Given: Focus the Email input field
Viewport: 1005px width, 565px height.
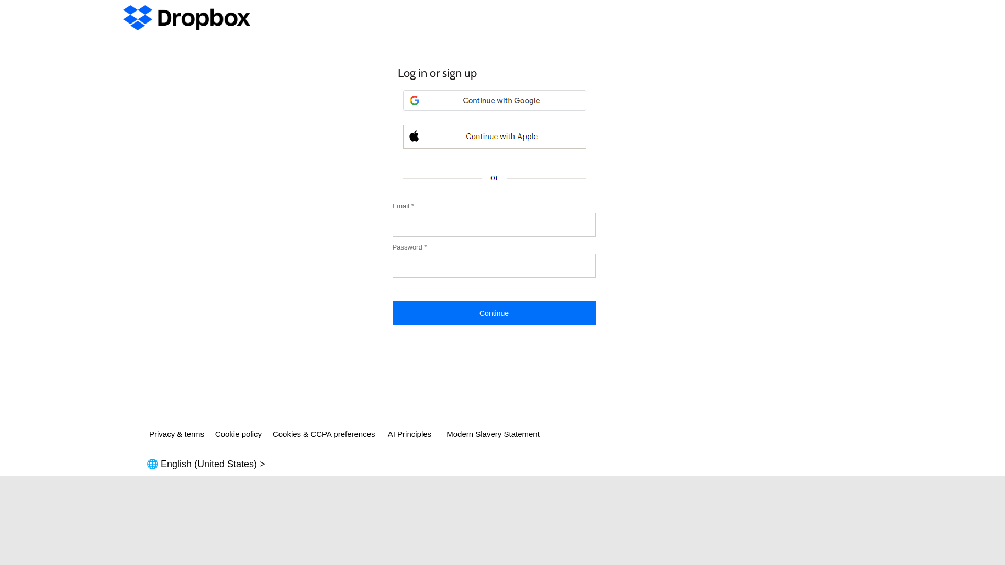Looking at the screenshot, I should pos(494,225).
